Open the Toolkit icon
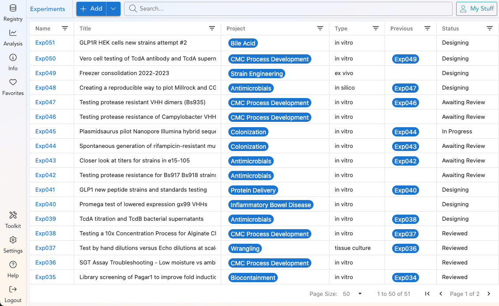Image resolution: width=499 pixels, height=306 pixels. click(13, 215)
